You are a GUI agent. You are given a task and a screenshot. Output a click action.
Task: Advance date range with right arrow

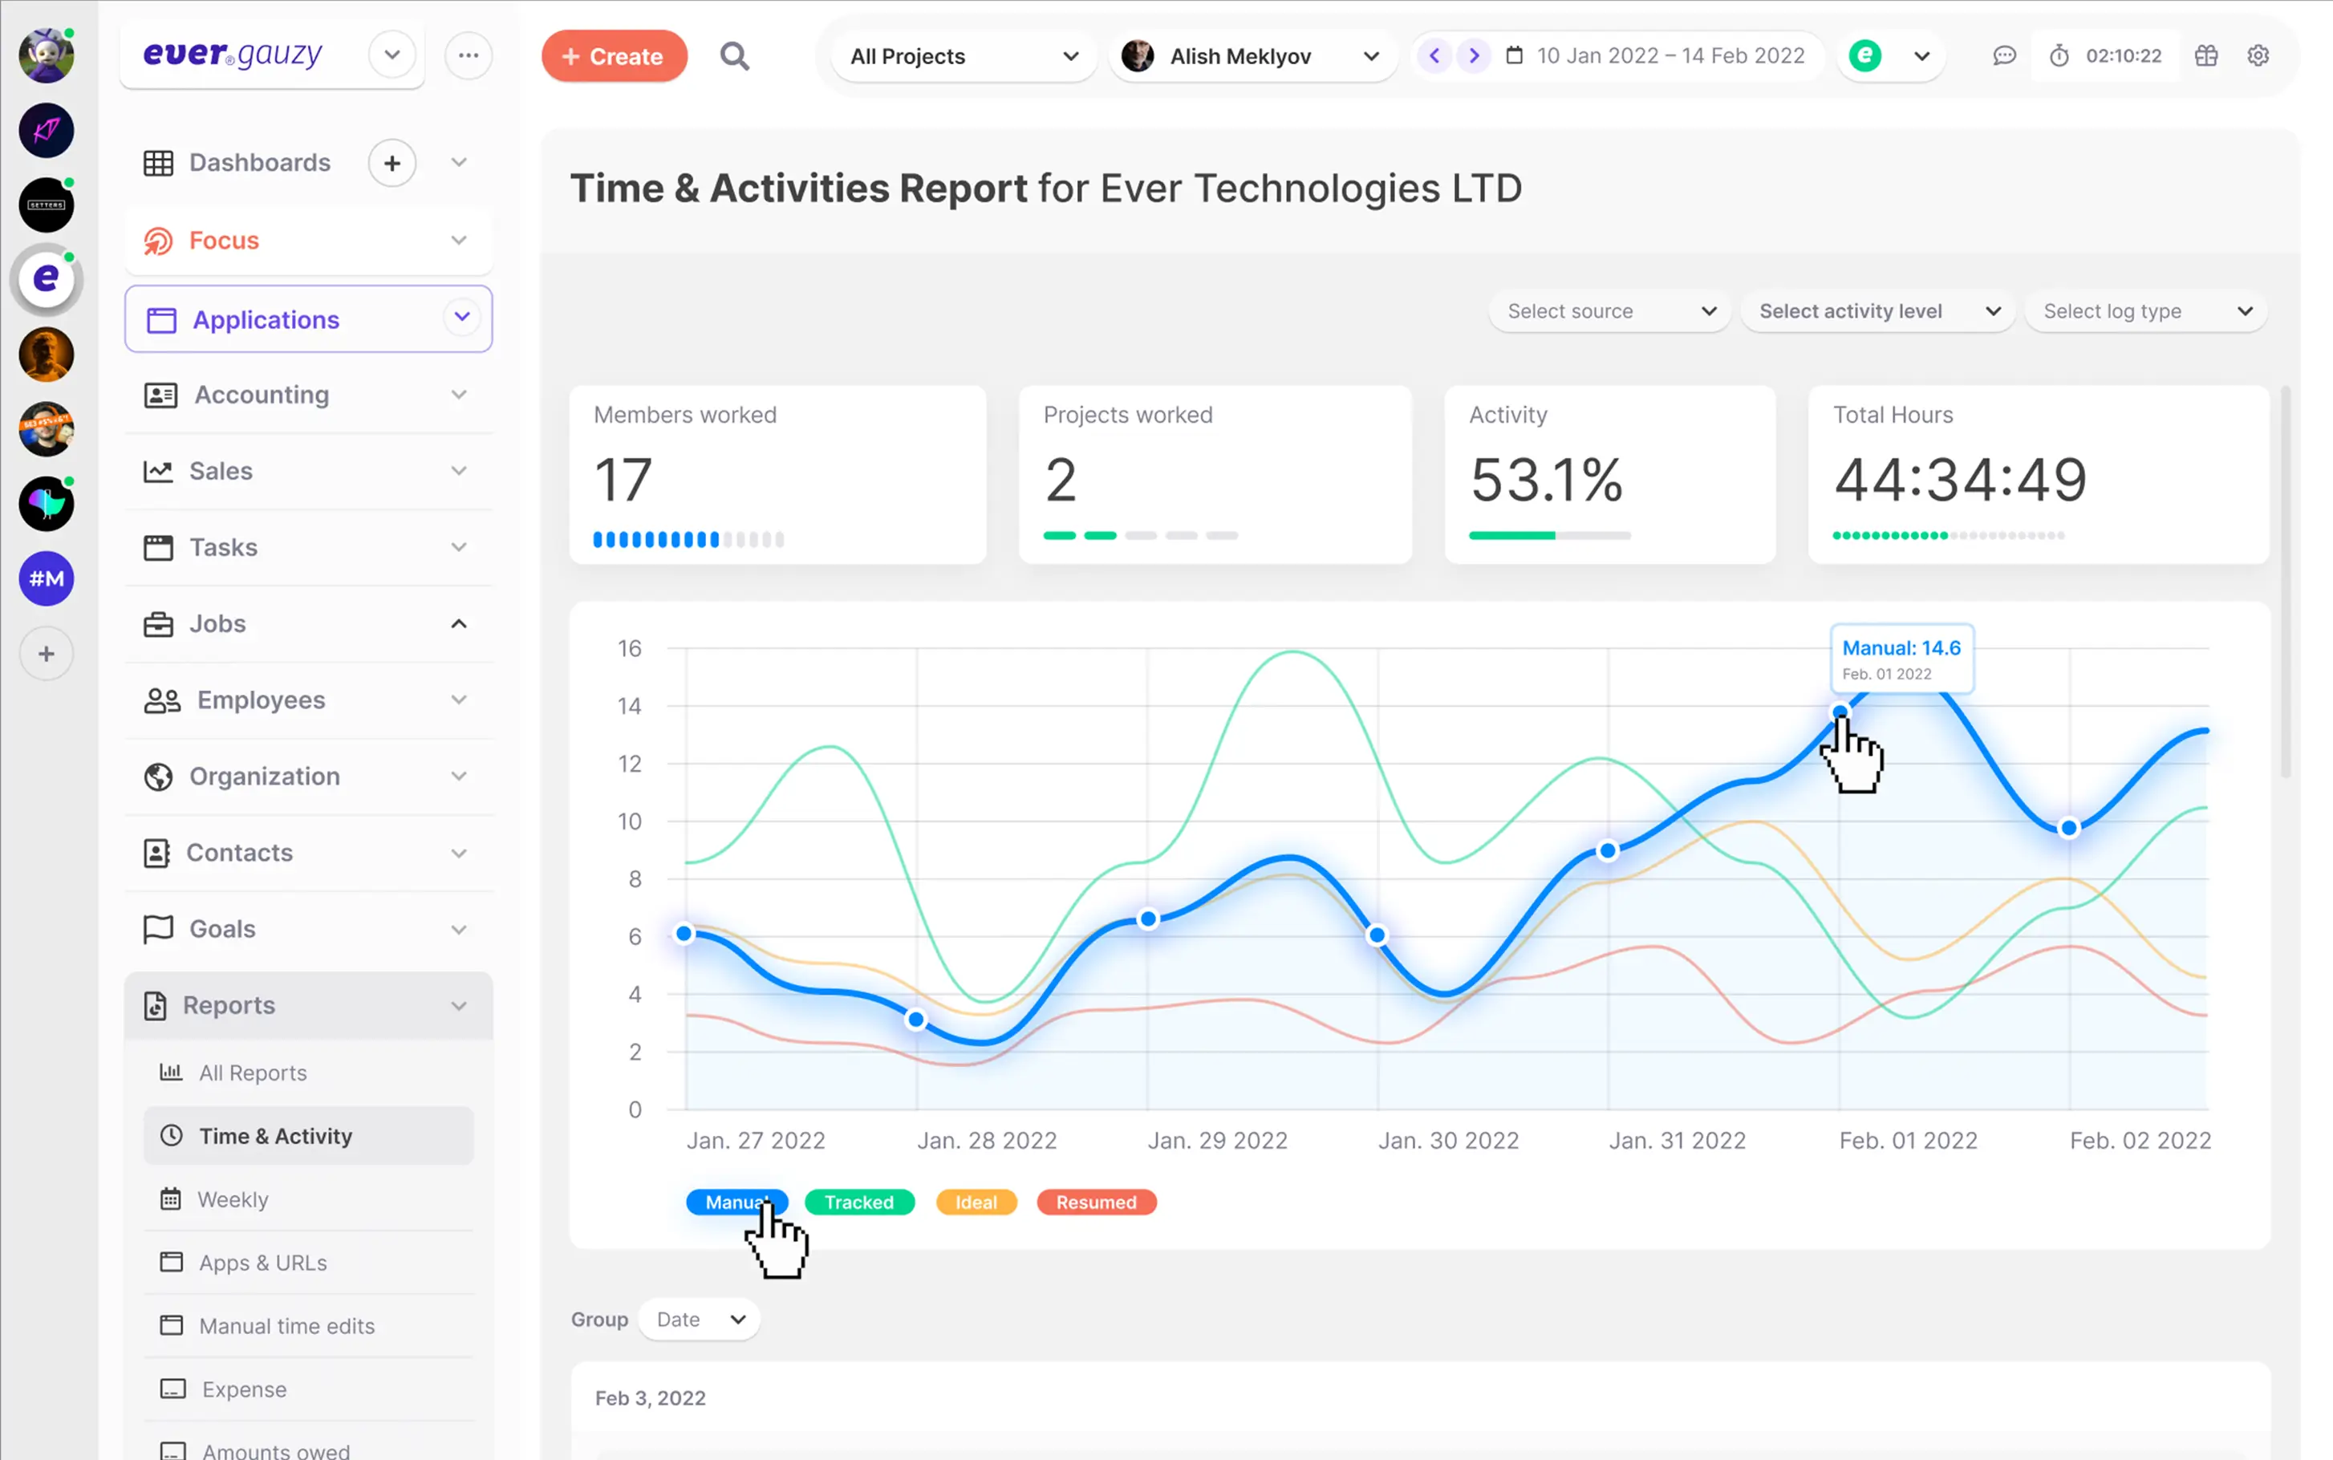(1474, 55)
